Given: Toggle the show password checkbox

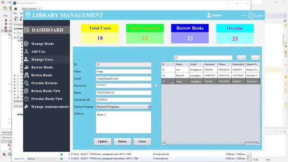Looking at the screenshot, I should 156,85.
